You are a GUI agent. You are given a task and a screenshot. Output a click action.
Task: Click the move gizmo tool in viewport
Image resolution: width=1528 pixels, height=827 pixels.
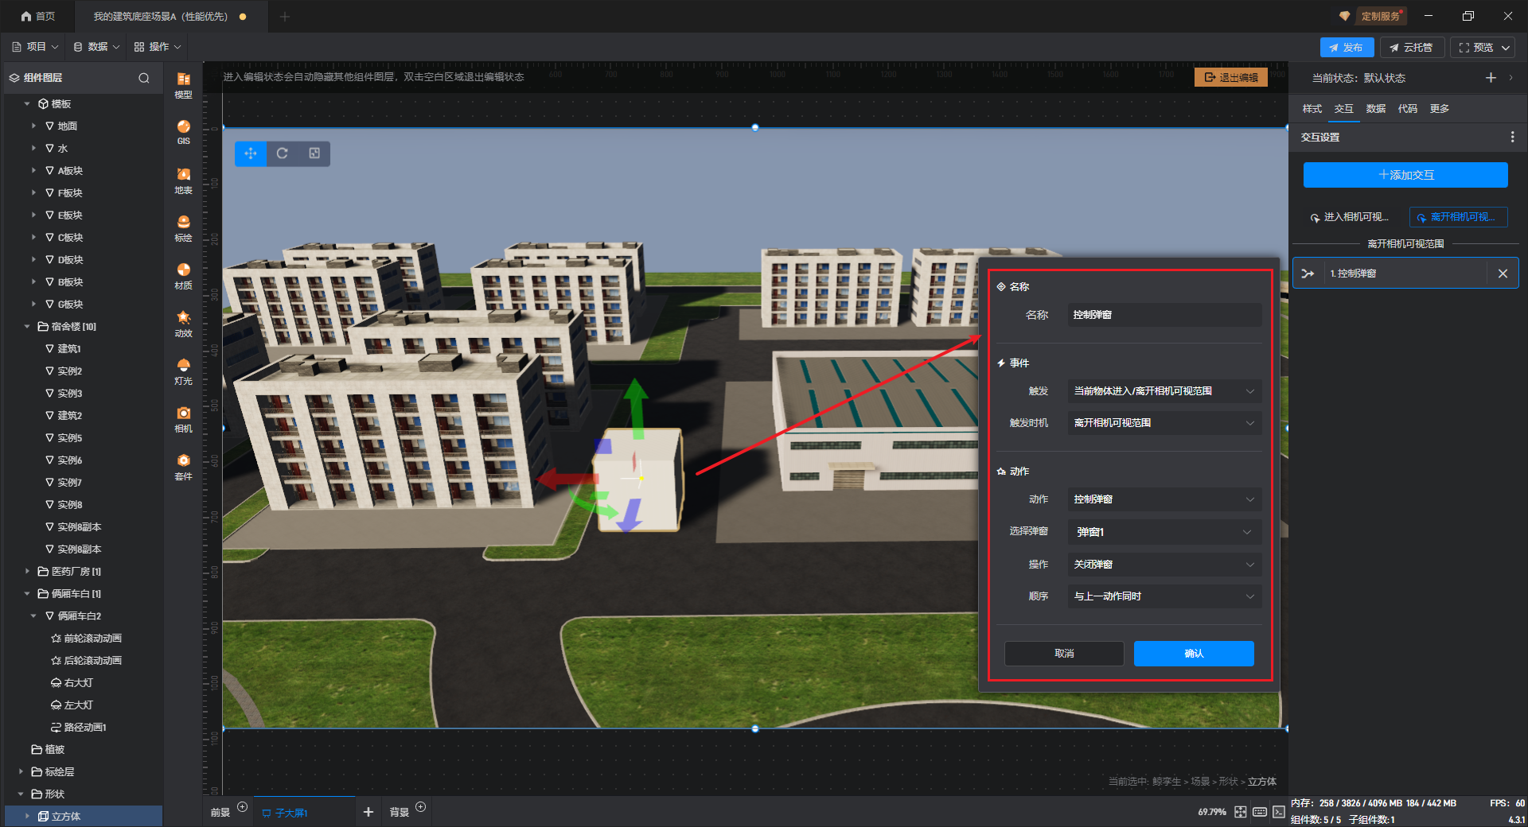[251, 153]
